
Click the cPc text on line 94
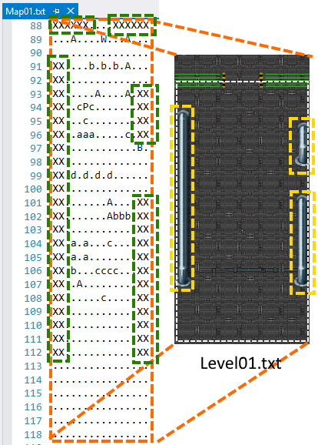(85, 107)
